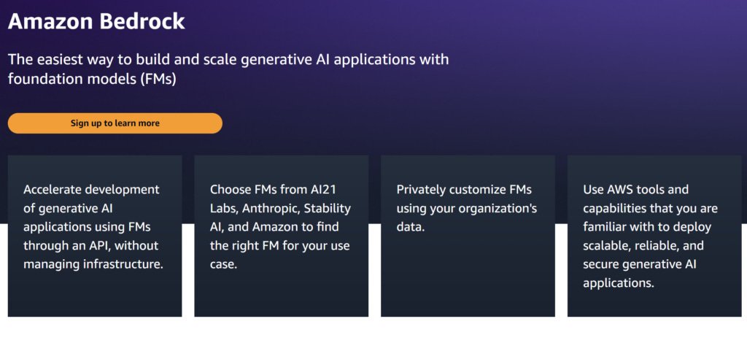This screenshot has width=747, height=346.
Task: Open the Use AWS tools card
Action: tap(654, 235)
